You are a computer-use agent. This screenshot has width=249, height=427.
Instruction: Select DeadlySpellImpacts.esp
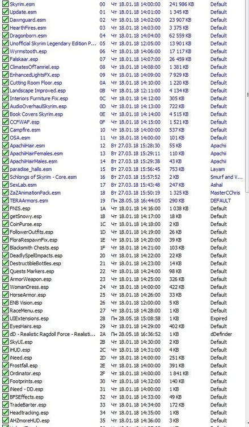point(36,256)
